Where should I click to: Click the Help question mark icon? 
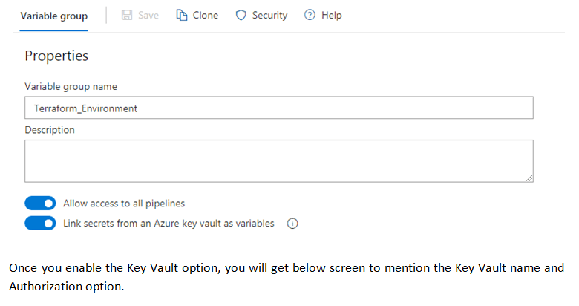tap(310, 16)
